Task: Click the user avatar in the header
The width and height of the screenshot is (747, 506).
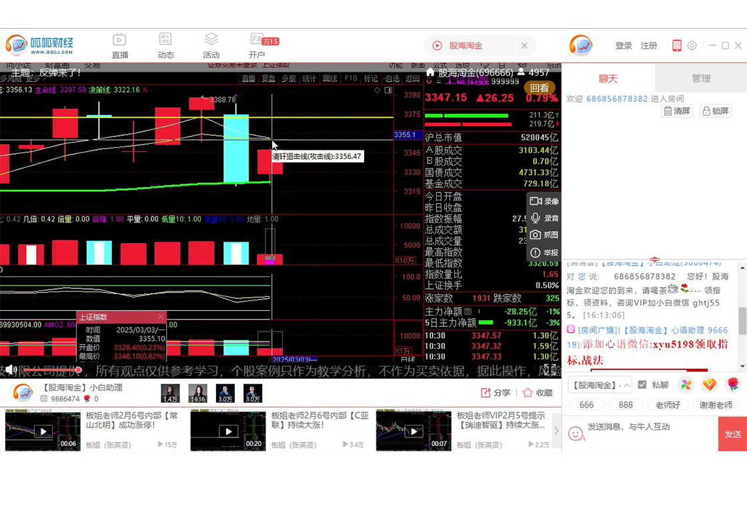Action: coord(581,46)
